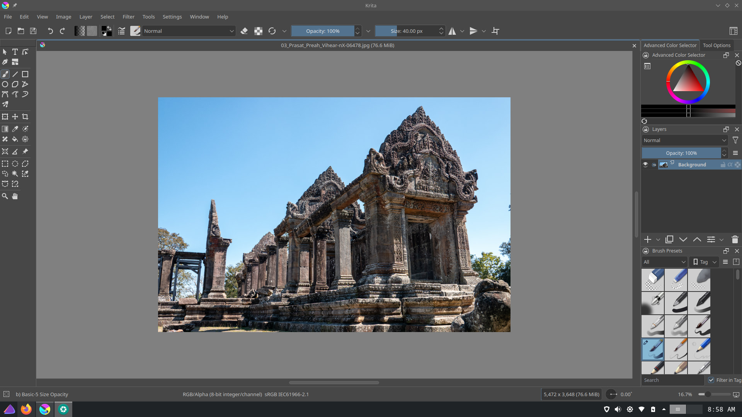Toggle eraser mode in toolbar

[244, 31]
